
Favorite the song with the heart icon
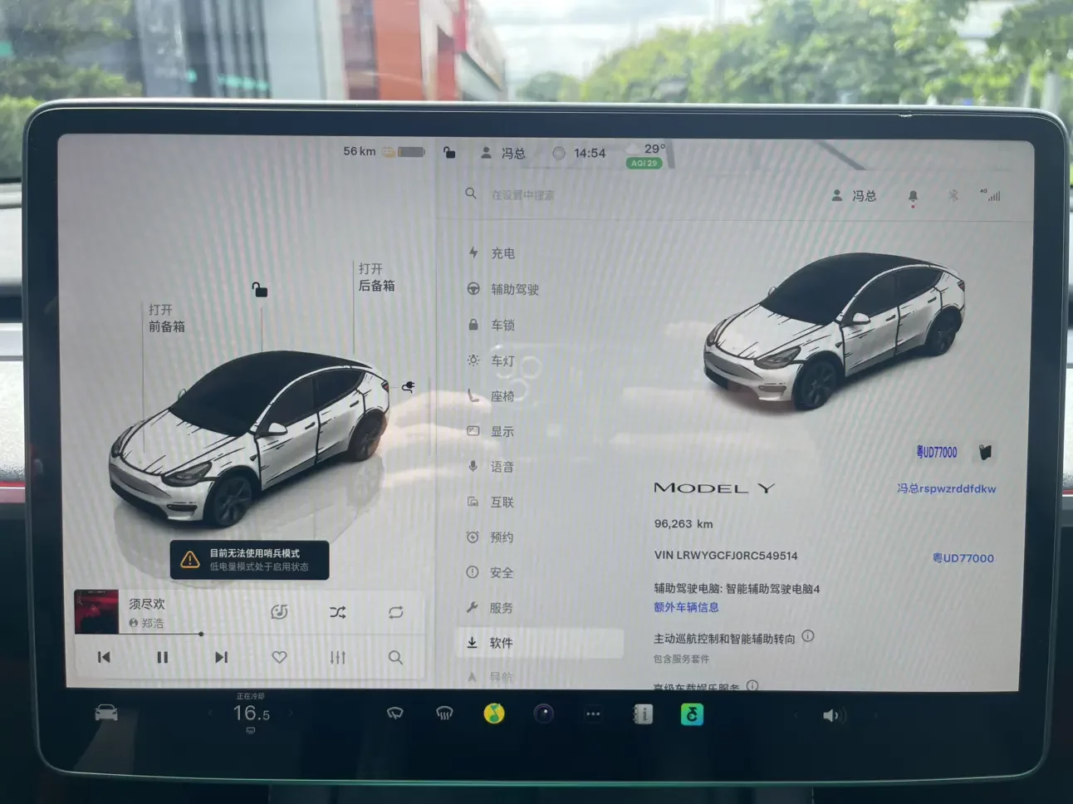pyautogui.click(x=279, y=657)
